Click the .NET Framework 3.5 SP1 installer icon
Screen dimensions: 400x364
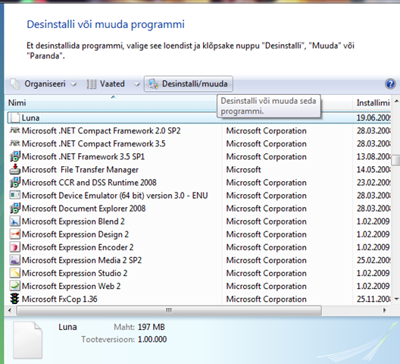point(15,156)
